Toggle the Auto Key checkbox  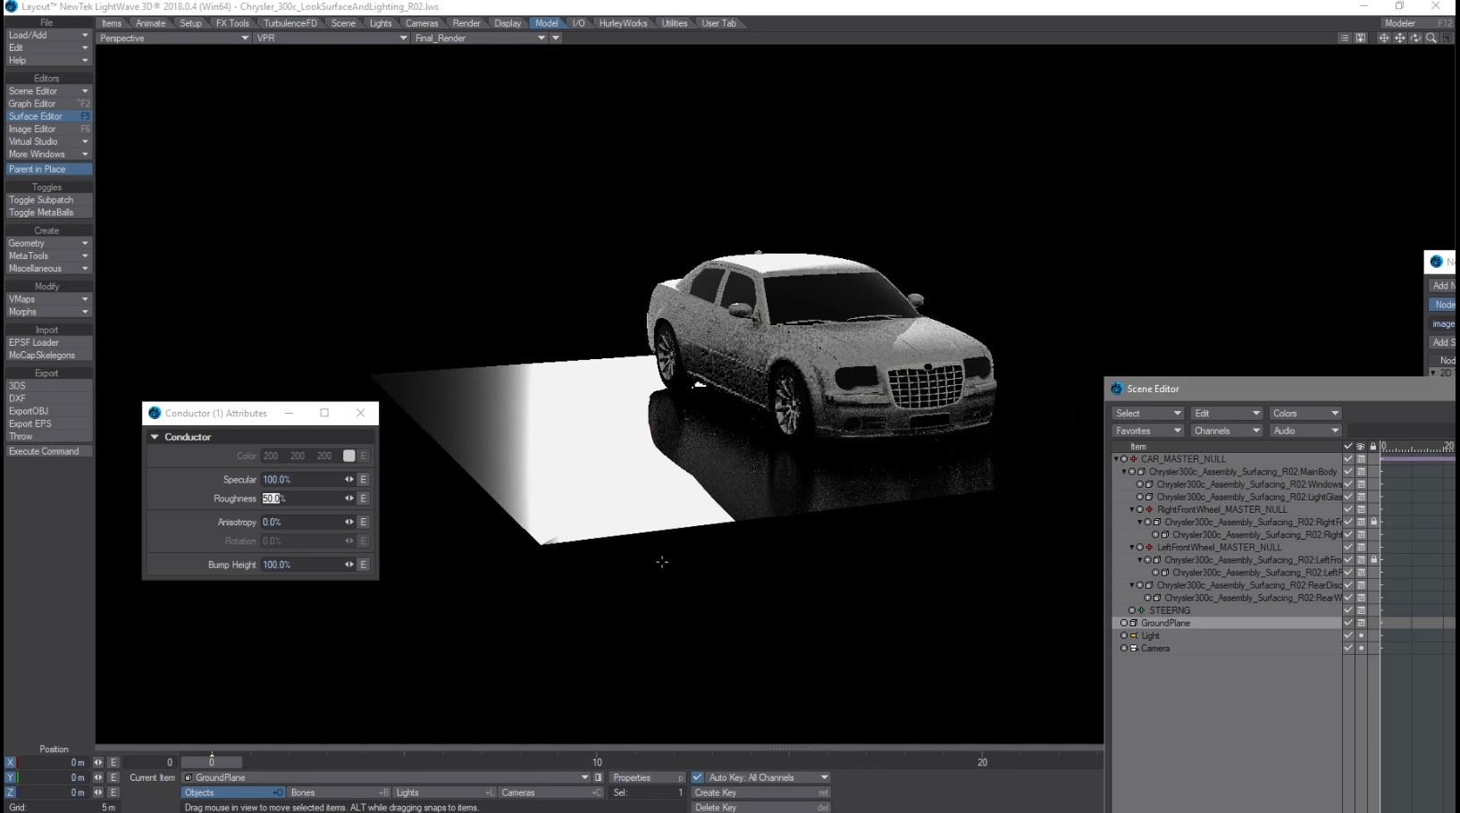698,777
